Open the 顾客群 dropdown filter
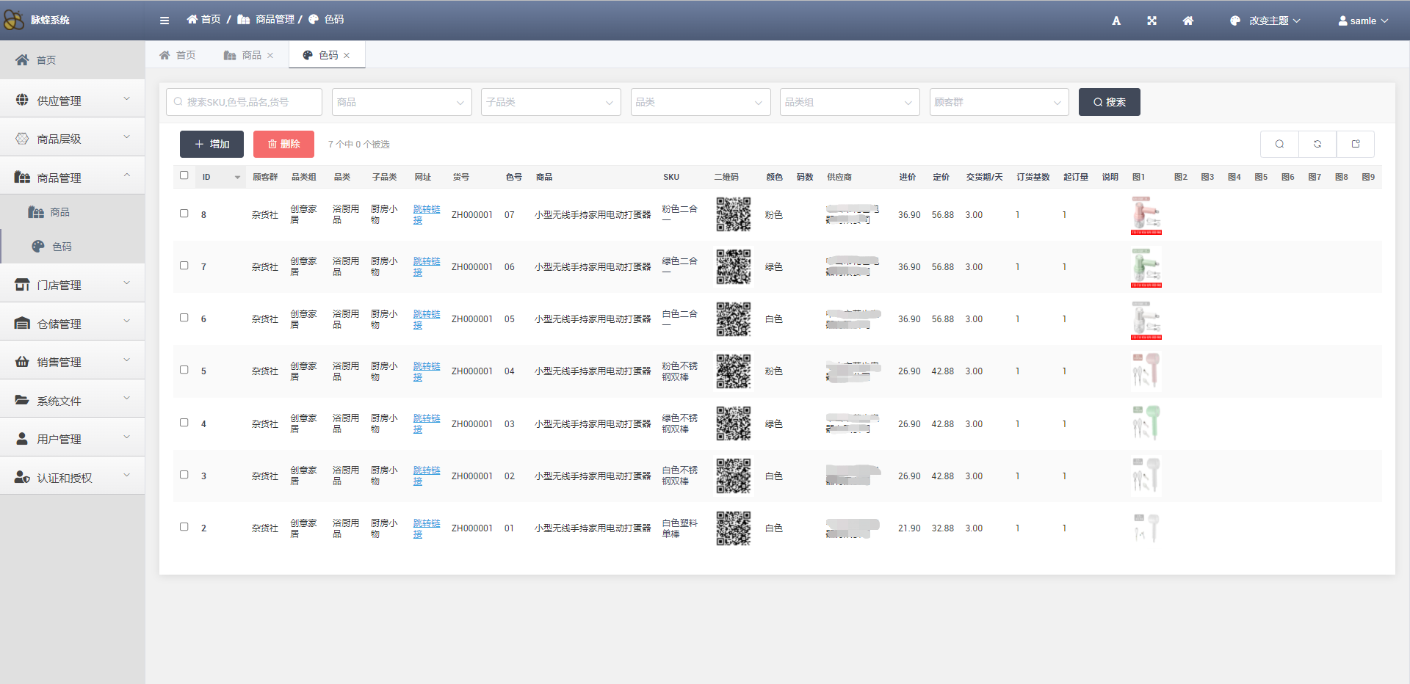Viewport: 1410px width, 684px height. click(x=998, y=102)
